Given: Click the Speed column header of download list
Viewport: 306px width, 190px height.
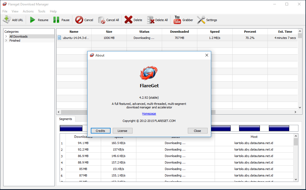Looking at the screenshot, I should click(215, 32).
